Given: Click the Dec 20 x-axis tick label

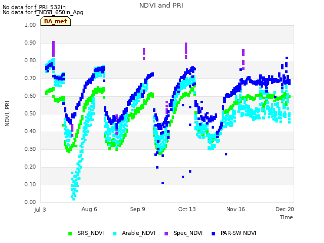Looking at the screenshot, I should click(x=285, y=209).
